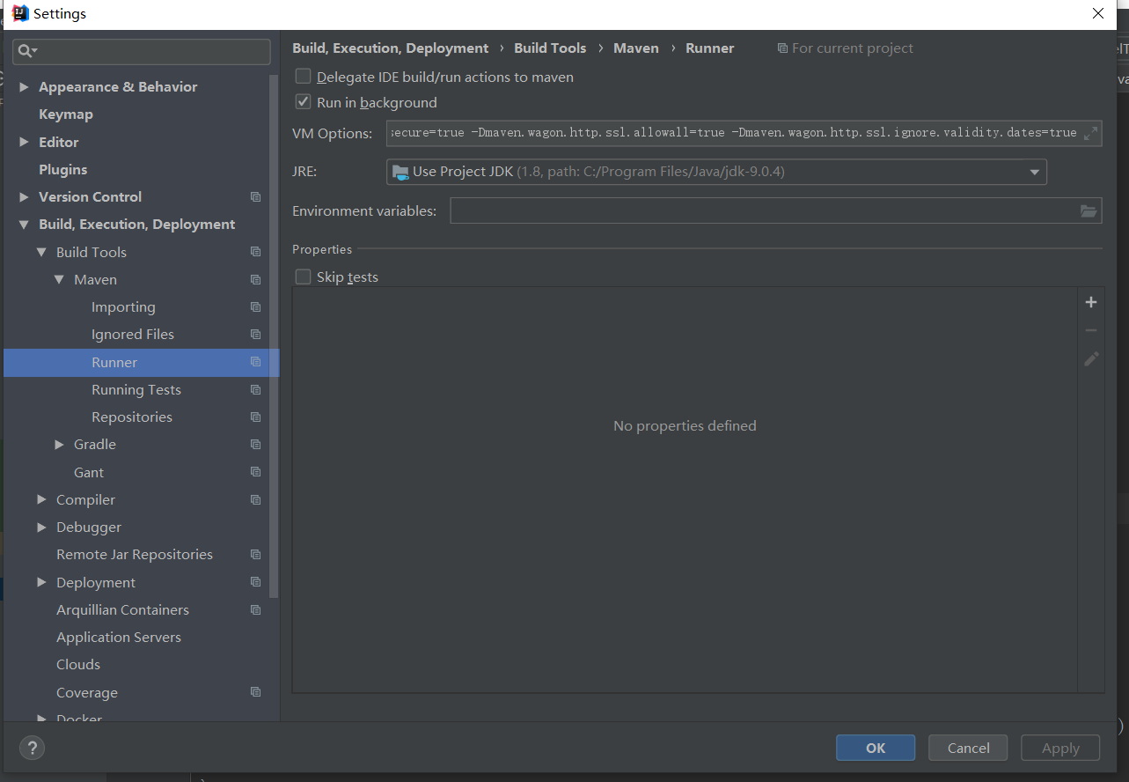
Task: Expand the Deployment node
Action: click(41, 582)
